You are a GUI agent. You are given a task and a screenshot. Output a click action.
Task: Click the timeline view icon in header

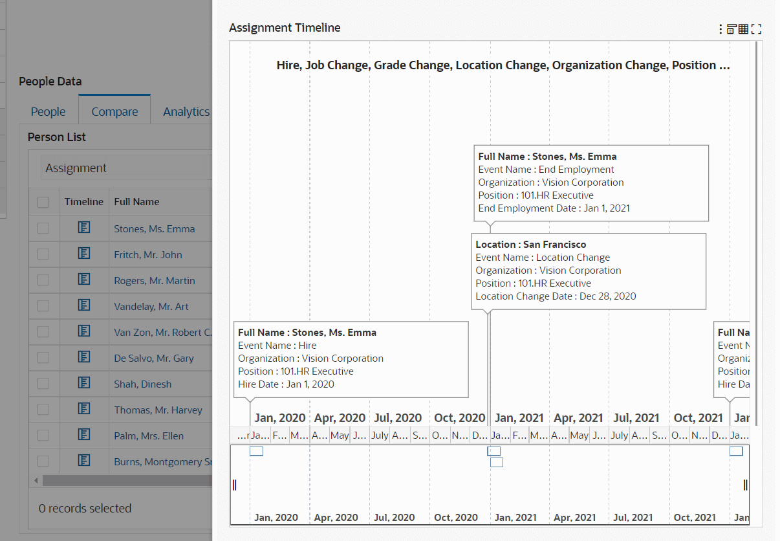(x=731, y=29)
